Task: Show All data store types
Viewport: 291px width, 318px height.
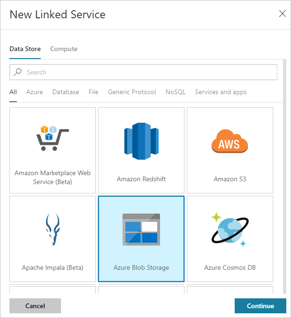Action: [x=13, y=92]
